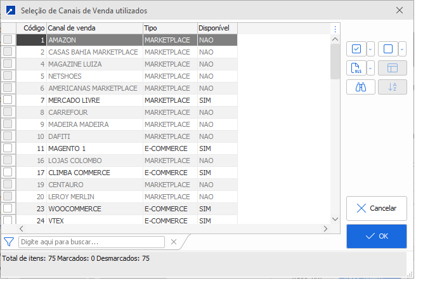Tick the checkbox for WOOCOMMERCE

(8, 208)
